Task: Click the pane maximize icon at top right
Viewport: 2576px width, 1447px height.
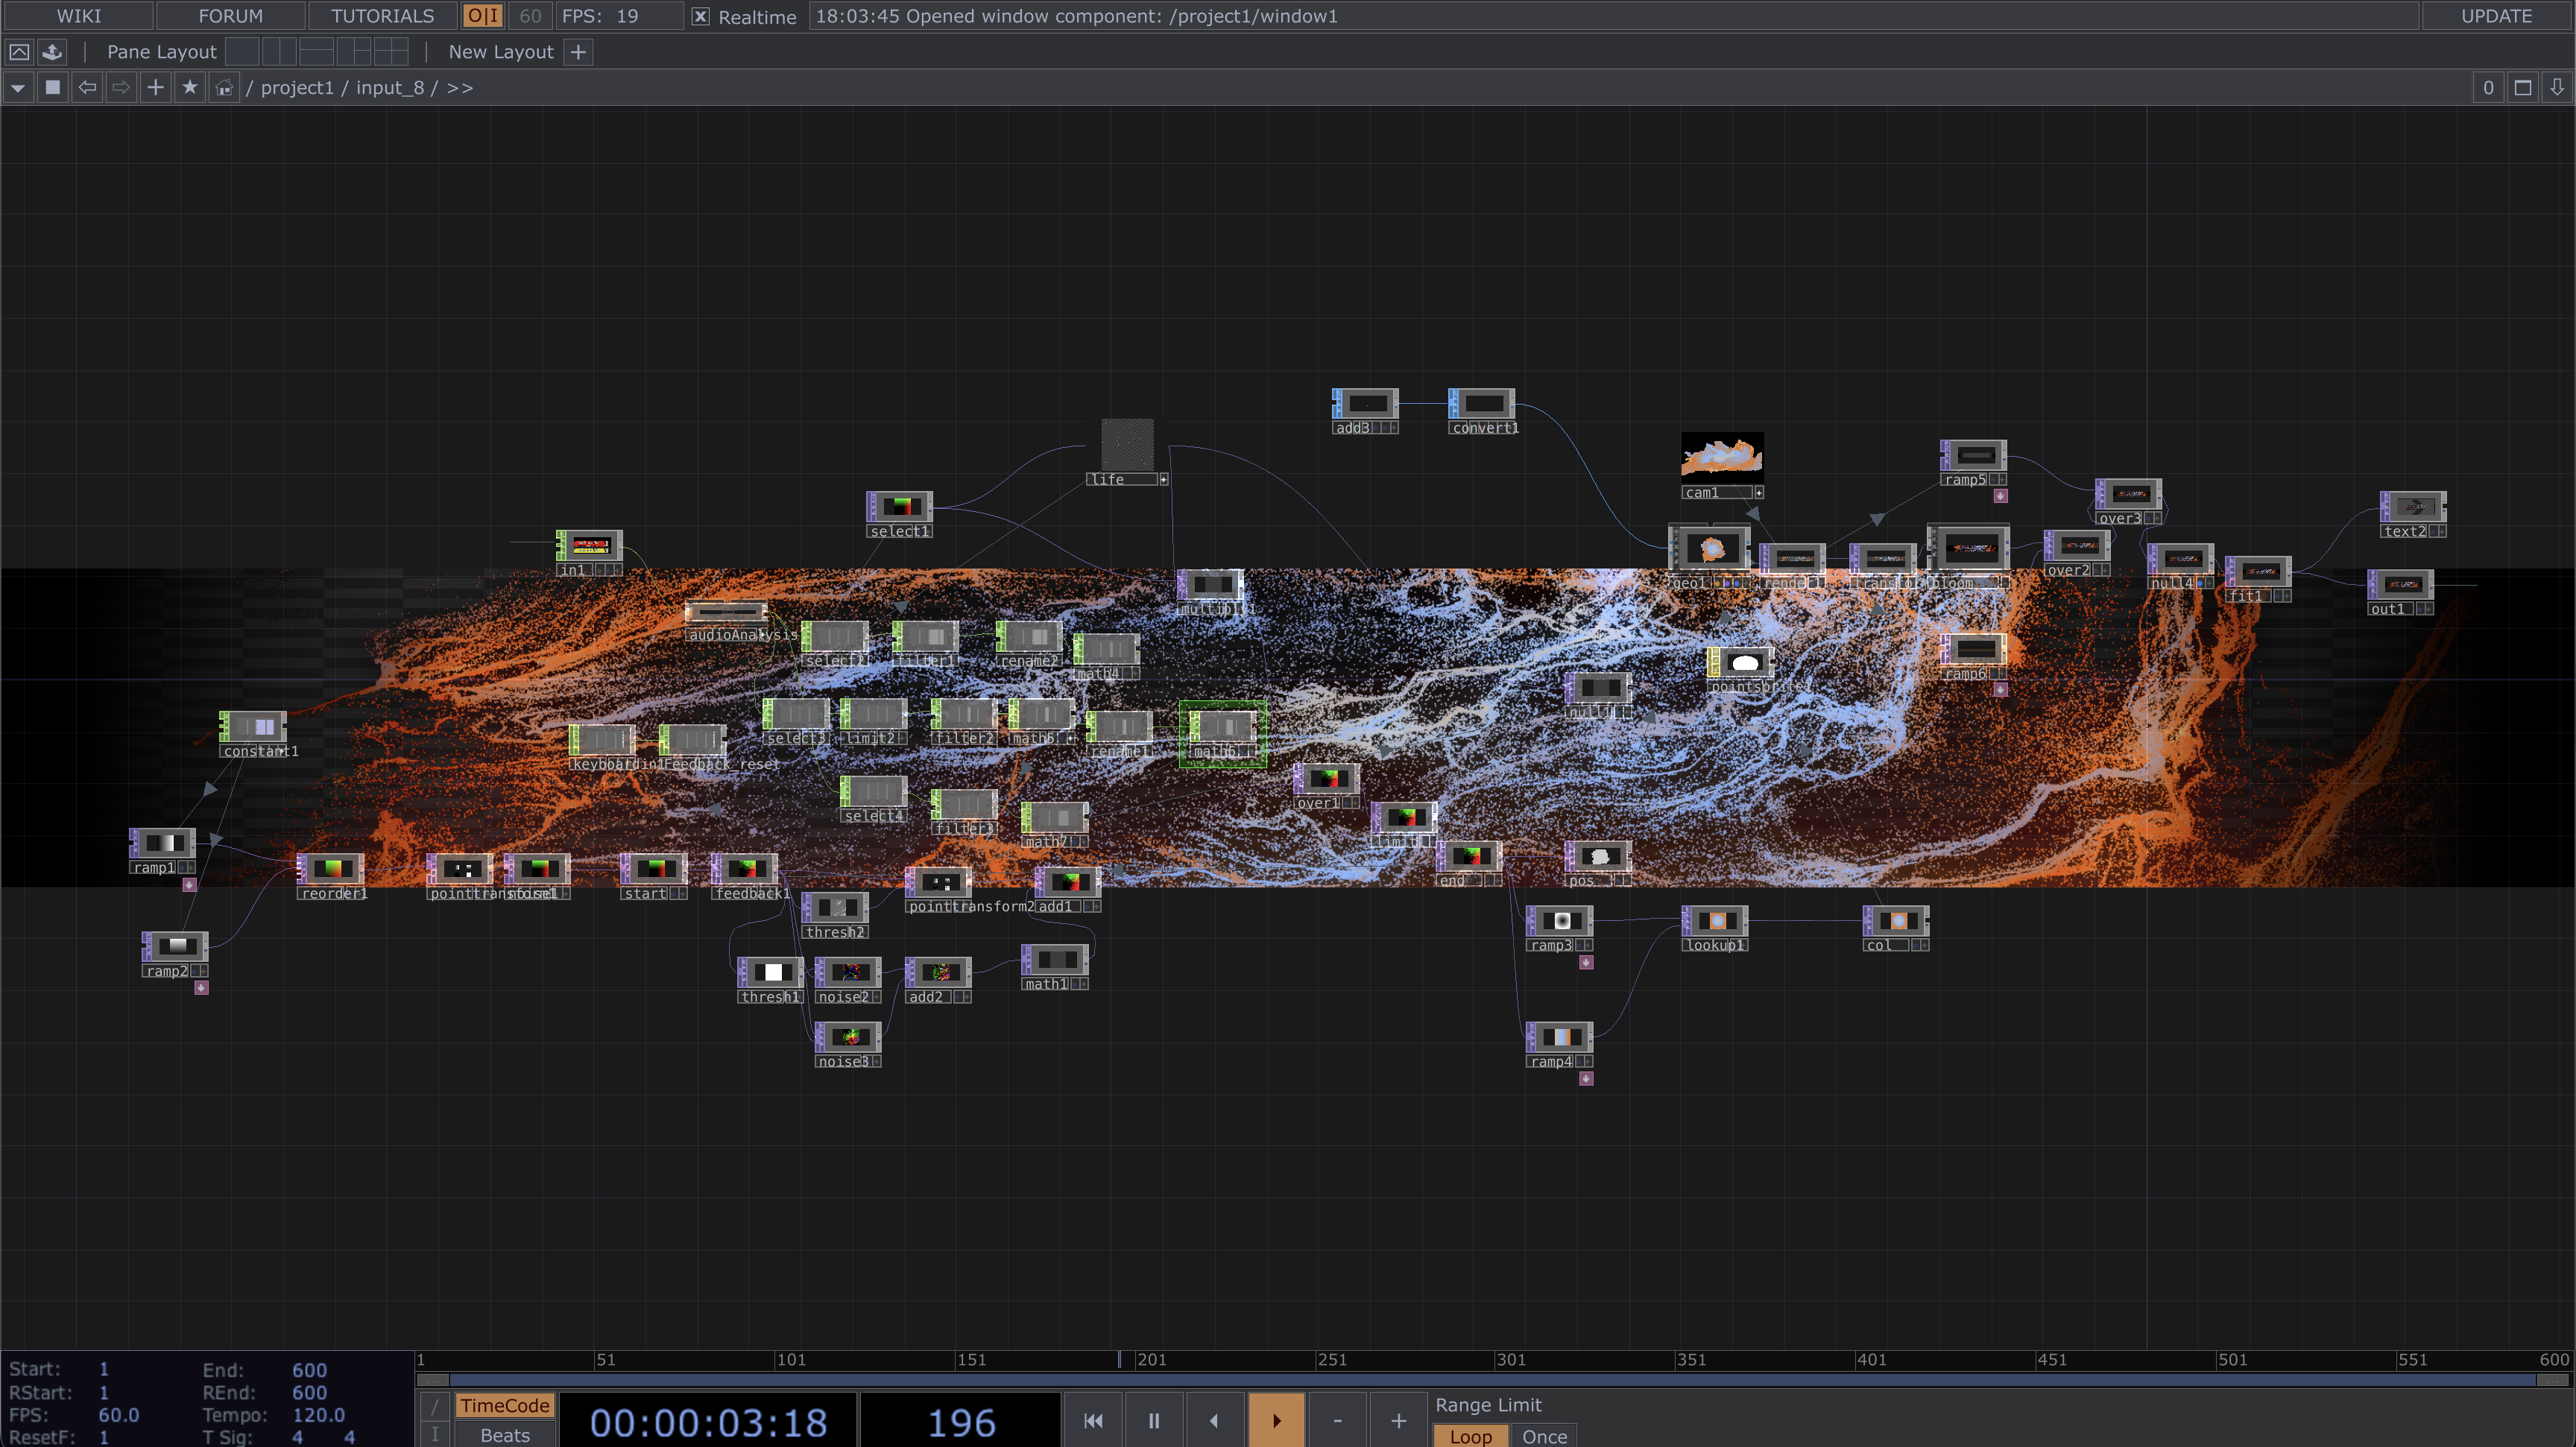Action: coord(2522,88)
